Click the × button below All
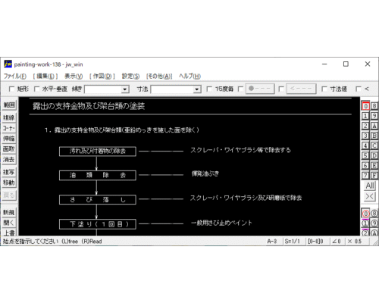This screenshot has width=379, height=303. click(x=370, y=196)
